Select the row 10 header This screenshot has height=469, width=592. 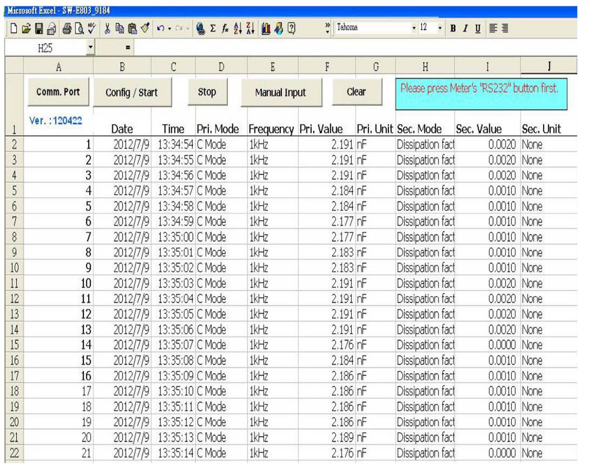15,268
